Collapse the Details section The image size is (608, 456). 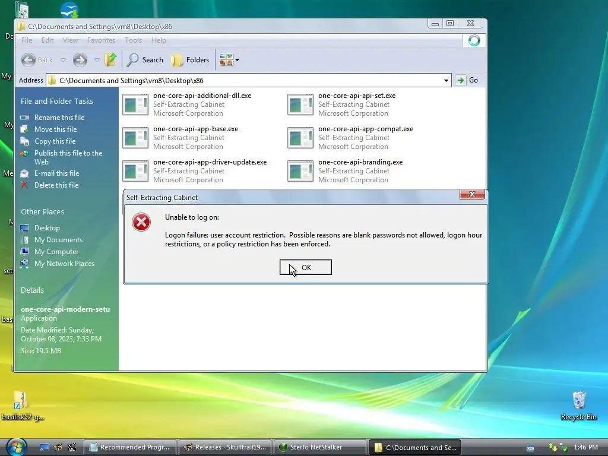tap(33, 290)
